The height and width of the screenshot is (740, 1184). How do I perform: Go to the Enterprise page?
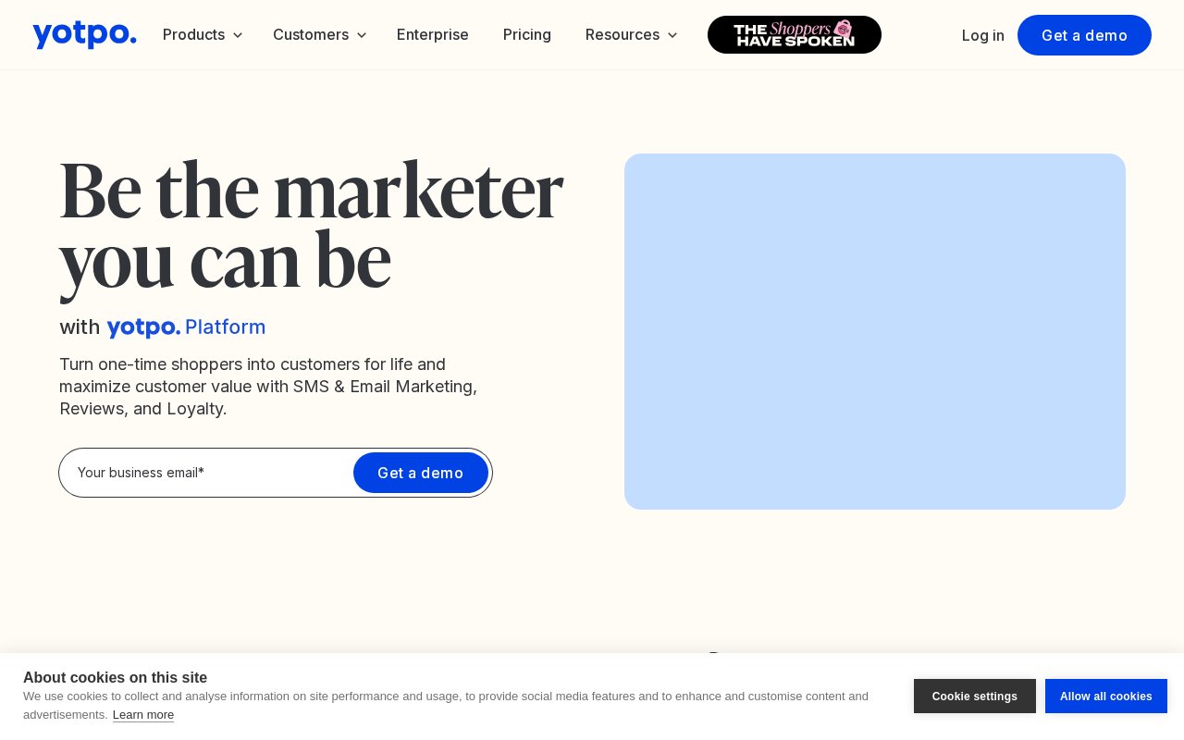pyautogui.click(x=433, y=35)
